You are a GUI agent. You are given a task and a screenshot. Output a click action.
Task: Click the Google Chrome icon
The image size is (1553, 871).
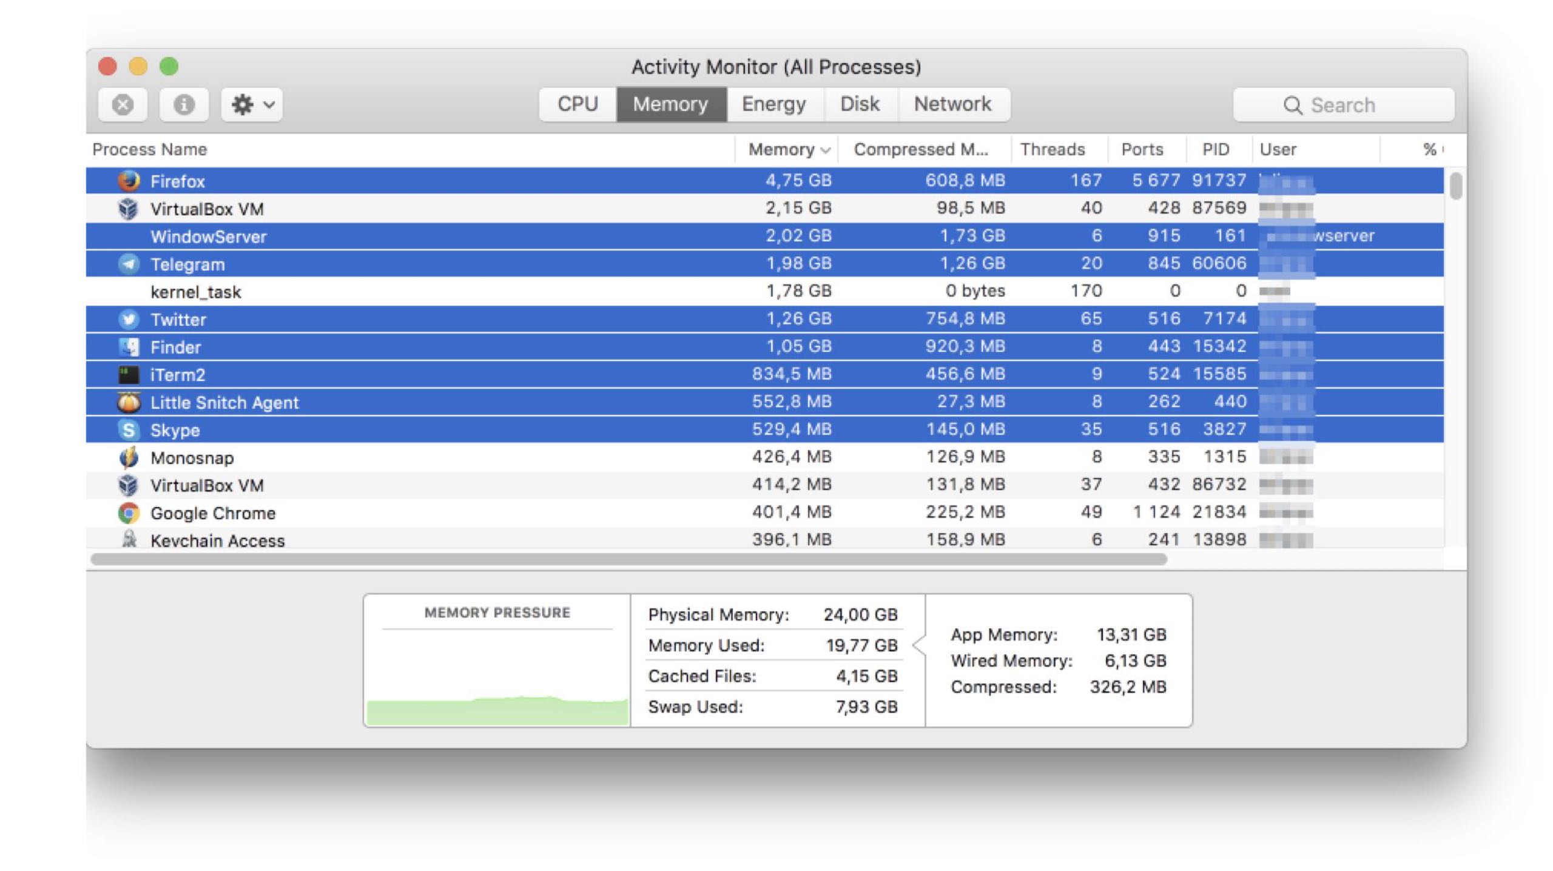128,513
